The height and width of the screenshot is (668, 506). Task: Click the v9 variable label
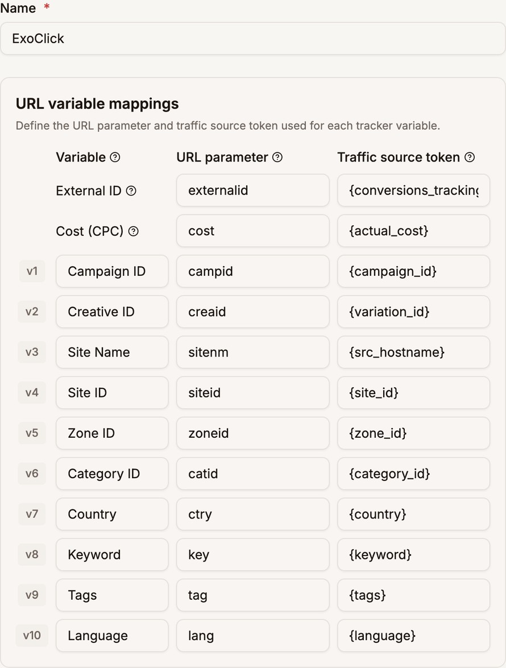coord(32,595)
